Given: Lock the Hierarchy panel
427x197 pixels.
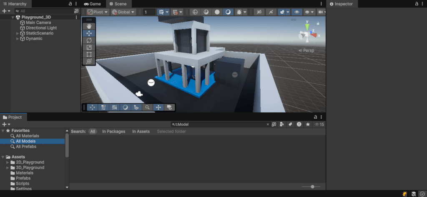Looking at the screenshot, I should 70,4.
